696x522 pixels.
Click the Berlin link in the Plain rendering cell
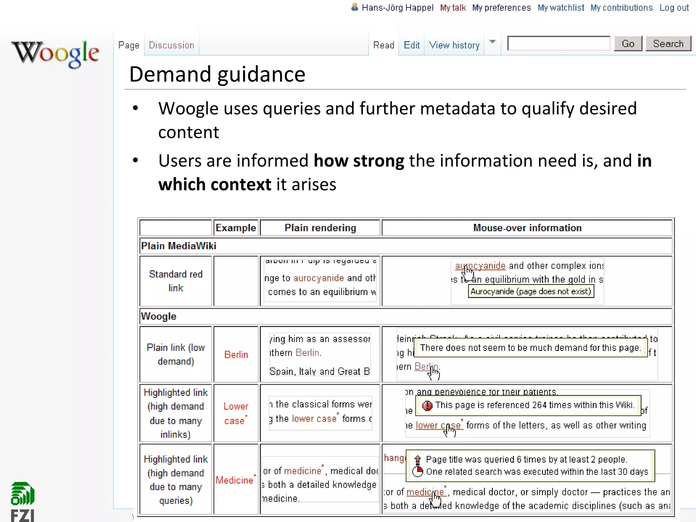pos(307,353)
